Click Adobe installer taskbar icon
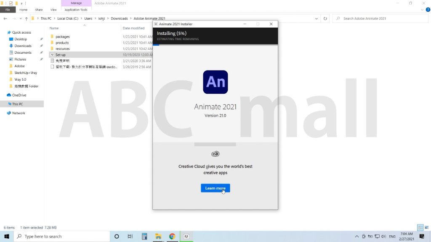This screenshot has width=431, height=242. pos(186,236)
